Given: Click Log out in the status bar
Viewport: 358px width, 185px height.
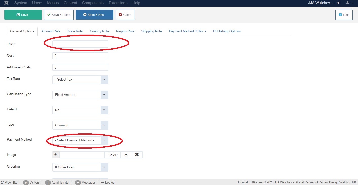Looking at the screenshot, I should (x=108, y=182).
